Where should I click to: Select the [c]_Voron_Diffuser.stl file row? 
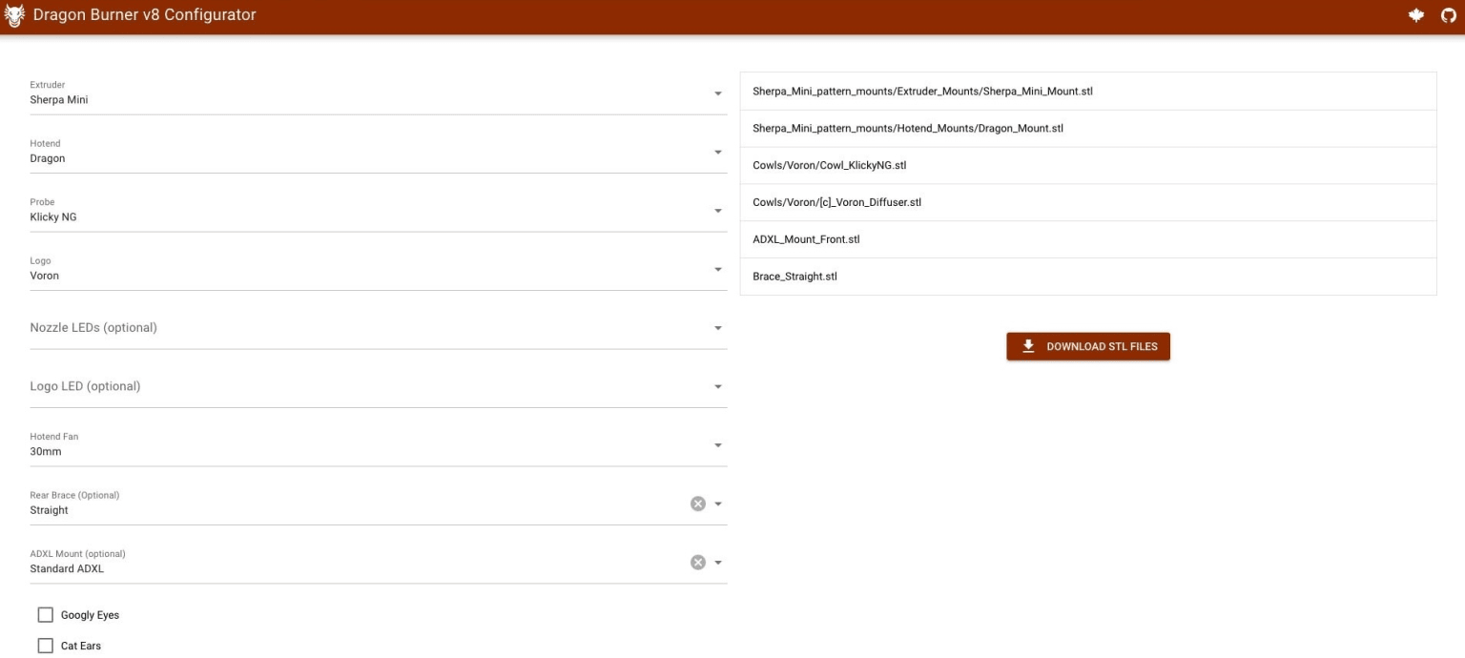point(1088,202)
